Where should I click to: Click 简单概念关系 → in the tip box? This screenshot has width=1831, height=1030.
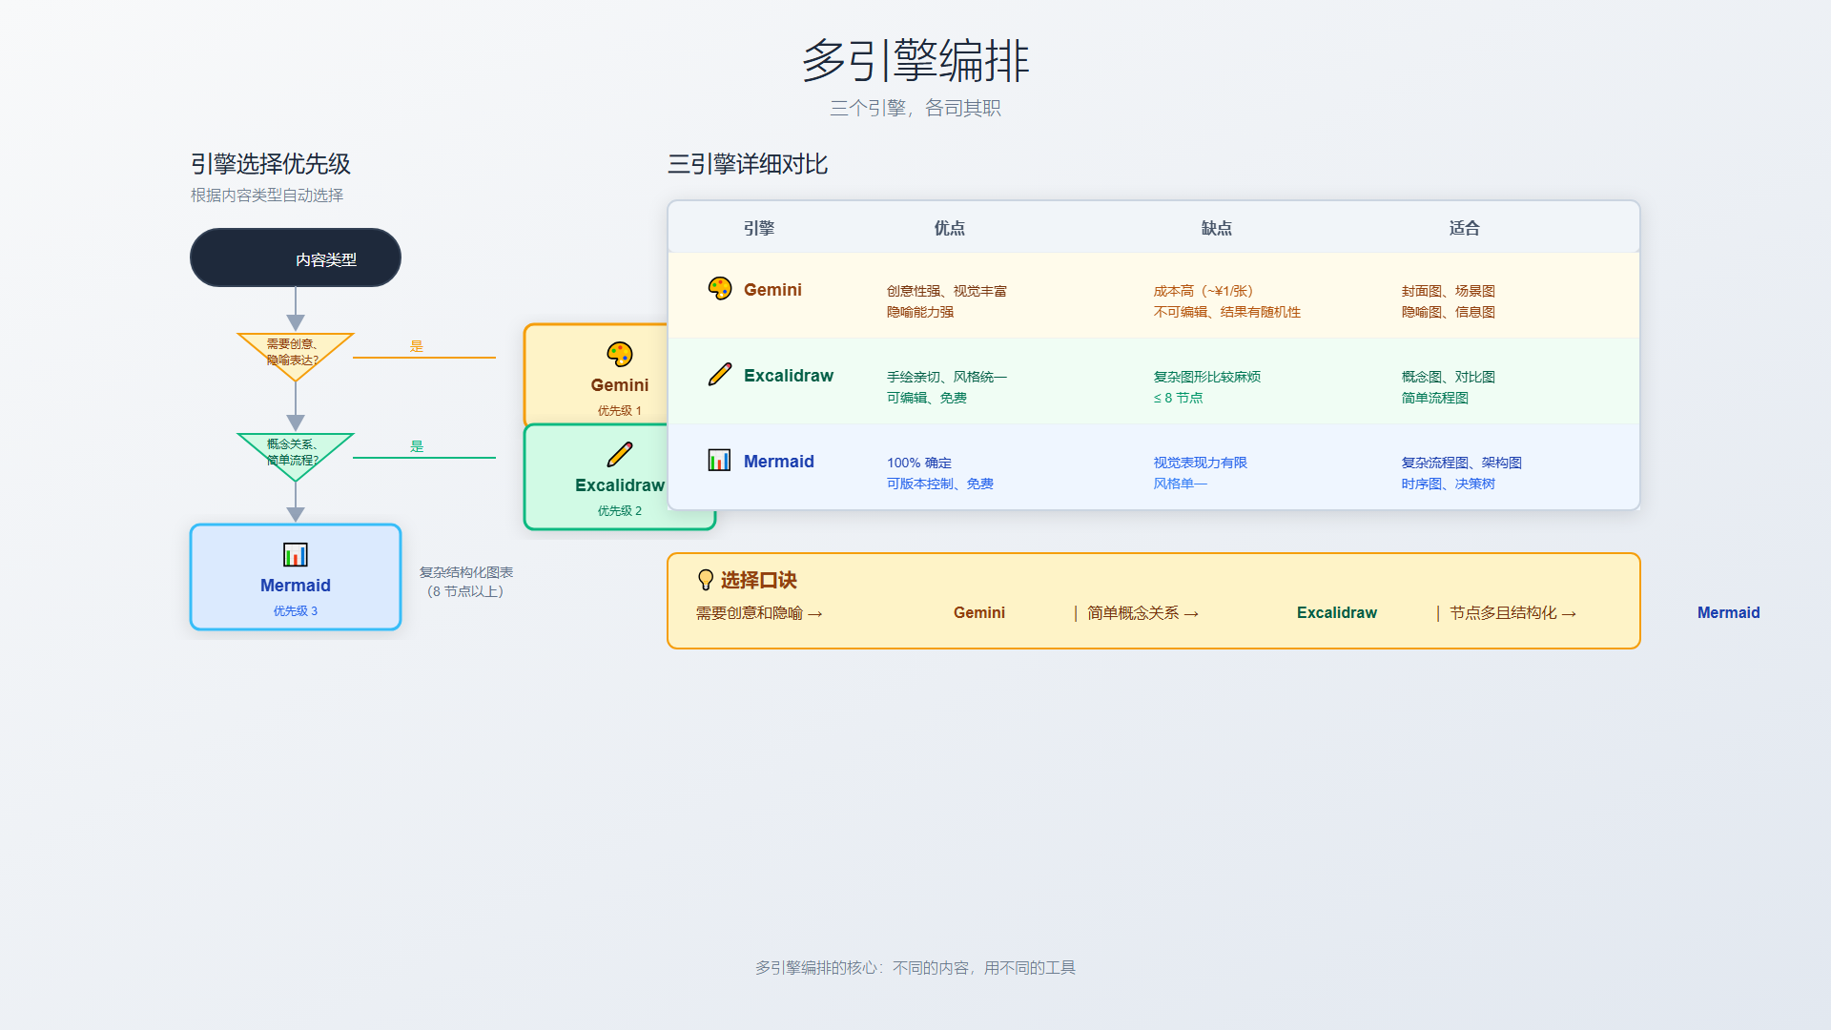coord(1143,613)
